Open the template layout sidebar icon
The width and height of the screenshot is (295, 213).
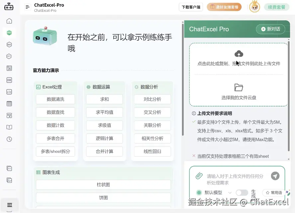coord(9,115)
